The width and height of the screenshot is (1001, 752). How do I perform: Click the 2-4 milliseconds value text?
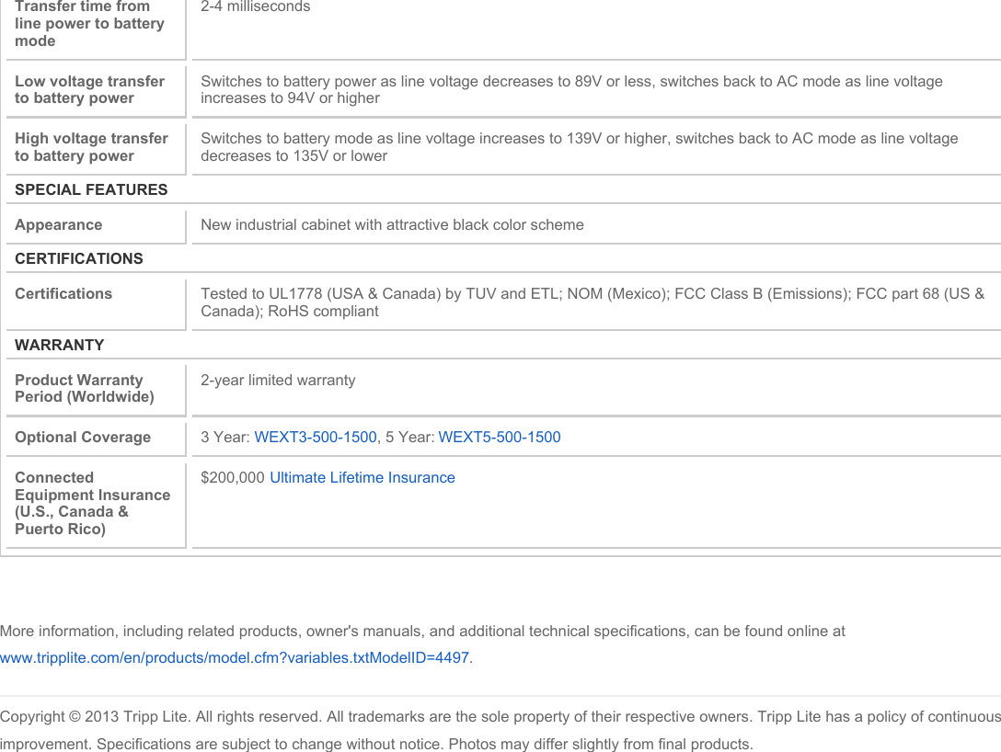point(256,7)
